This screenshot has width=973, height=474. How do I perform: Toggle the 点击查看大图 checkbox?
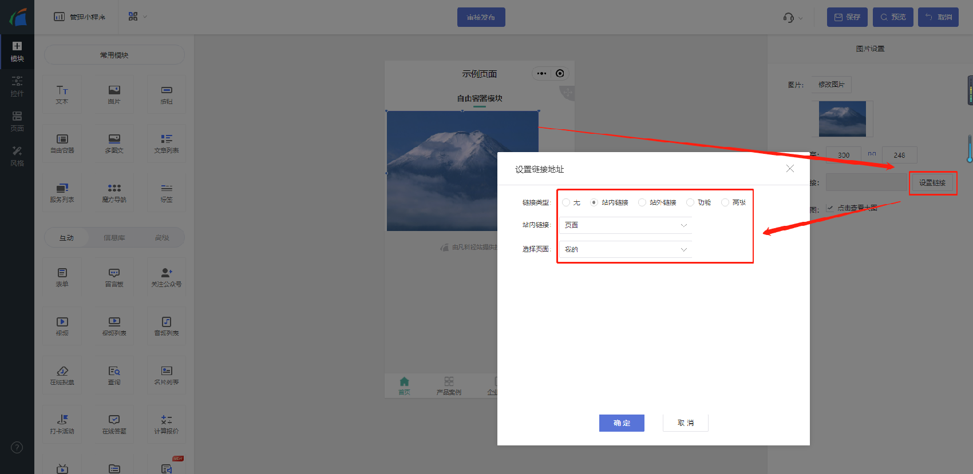click(x=830, y=208)
